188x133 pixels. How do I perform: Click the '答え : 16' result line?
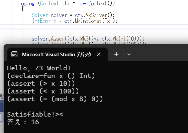tap(23, 122)
